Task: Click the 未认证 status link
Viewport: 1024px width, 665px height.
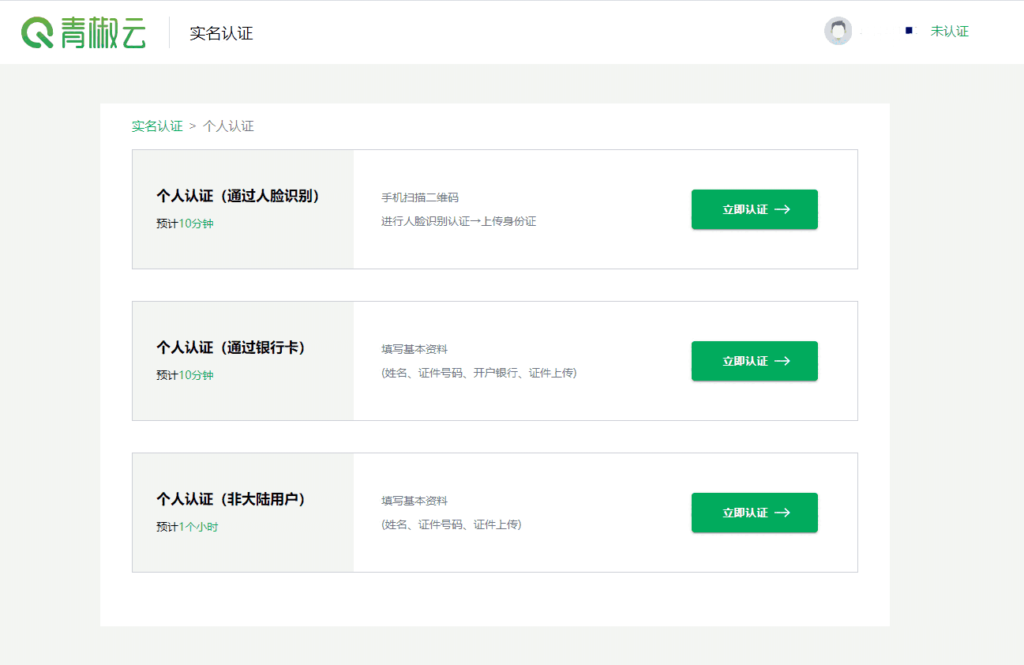Action: pyautogui.click(x=950, y=31)
